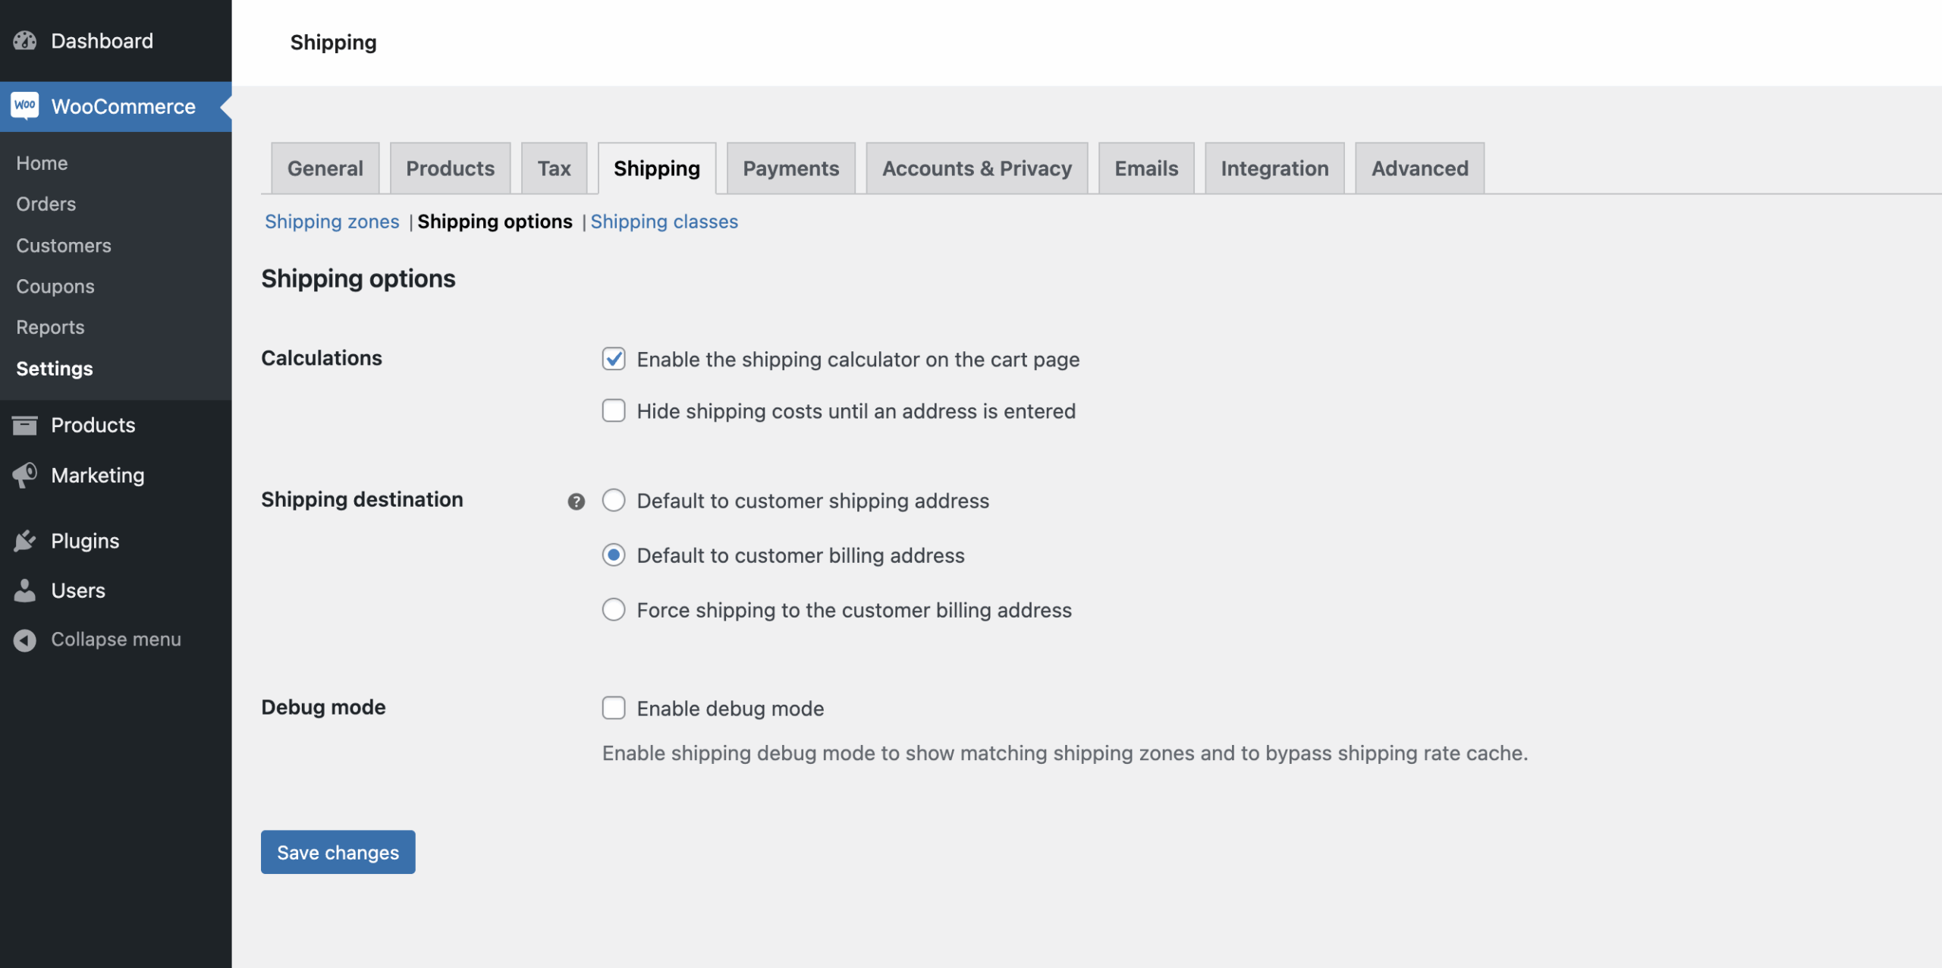Screen dimensions: 1942x968
Task: Select Default to customer shipping address
Action: (614, 501)
